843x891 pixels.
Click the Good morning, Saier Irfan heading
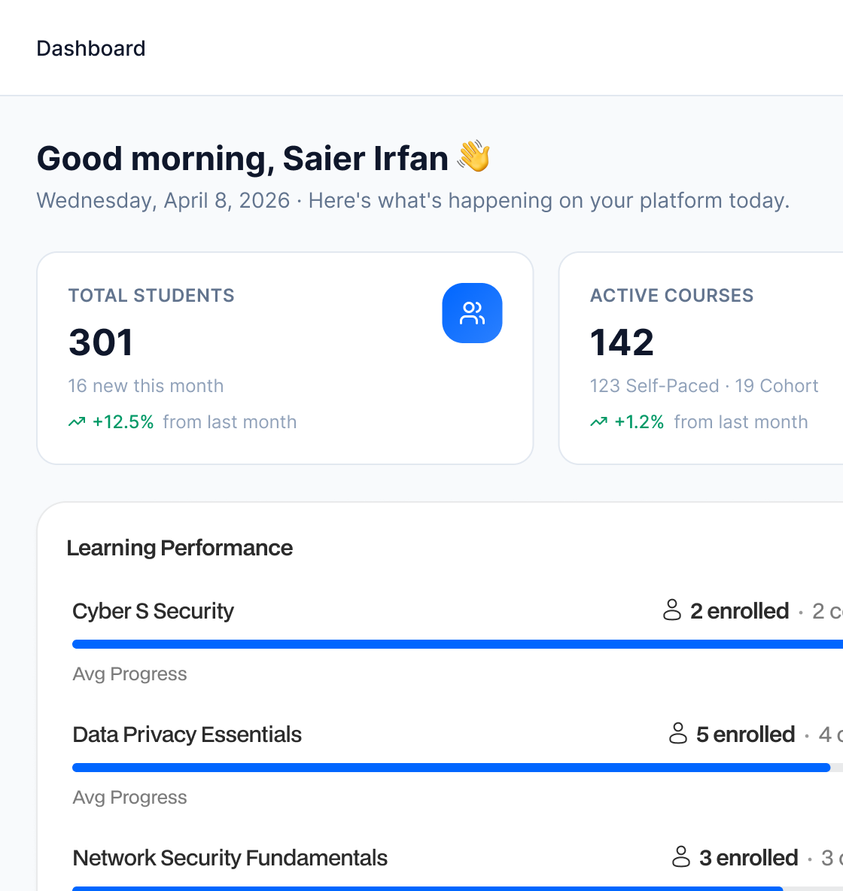242,159
